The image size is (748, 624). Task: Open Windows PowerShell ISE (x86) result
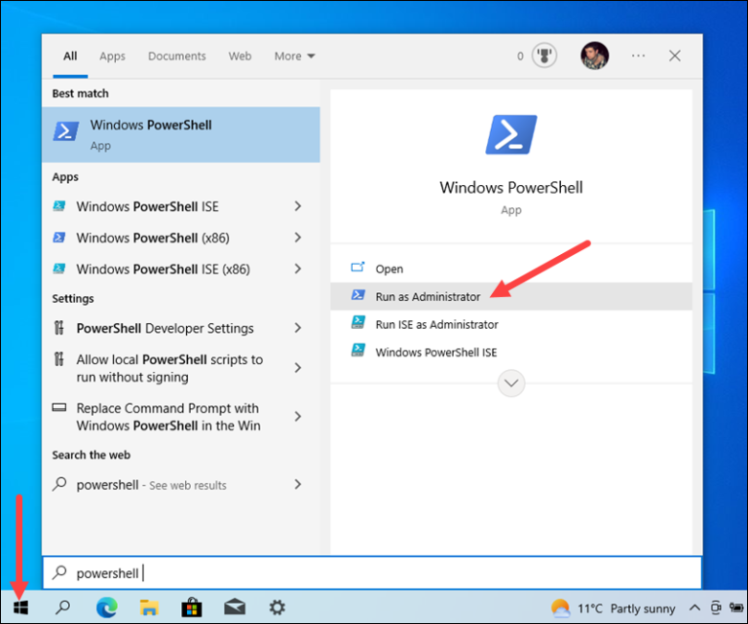[x=181, y=269]
